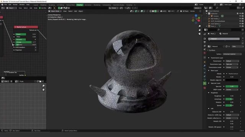Click the orange play render button in the node editor header
This screenshot has height=137, width=245.
[54, 8]
